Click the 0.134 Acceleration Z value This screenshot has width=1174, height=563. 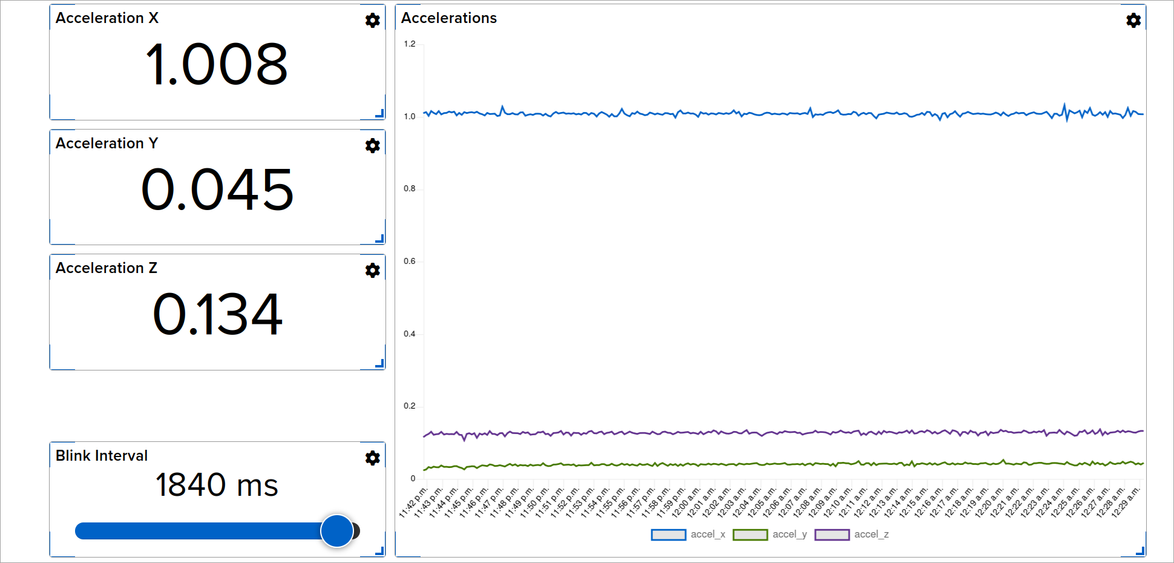[x=217, y=314]
